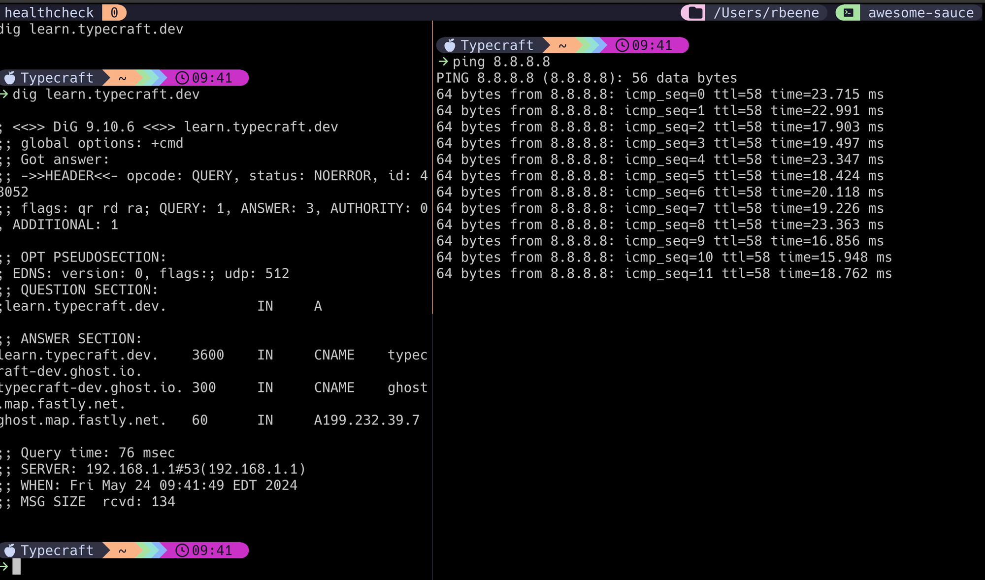Click the terminal icon beside awesome-sauce

(849, 13)
